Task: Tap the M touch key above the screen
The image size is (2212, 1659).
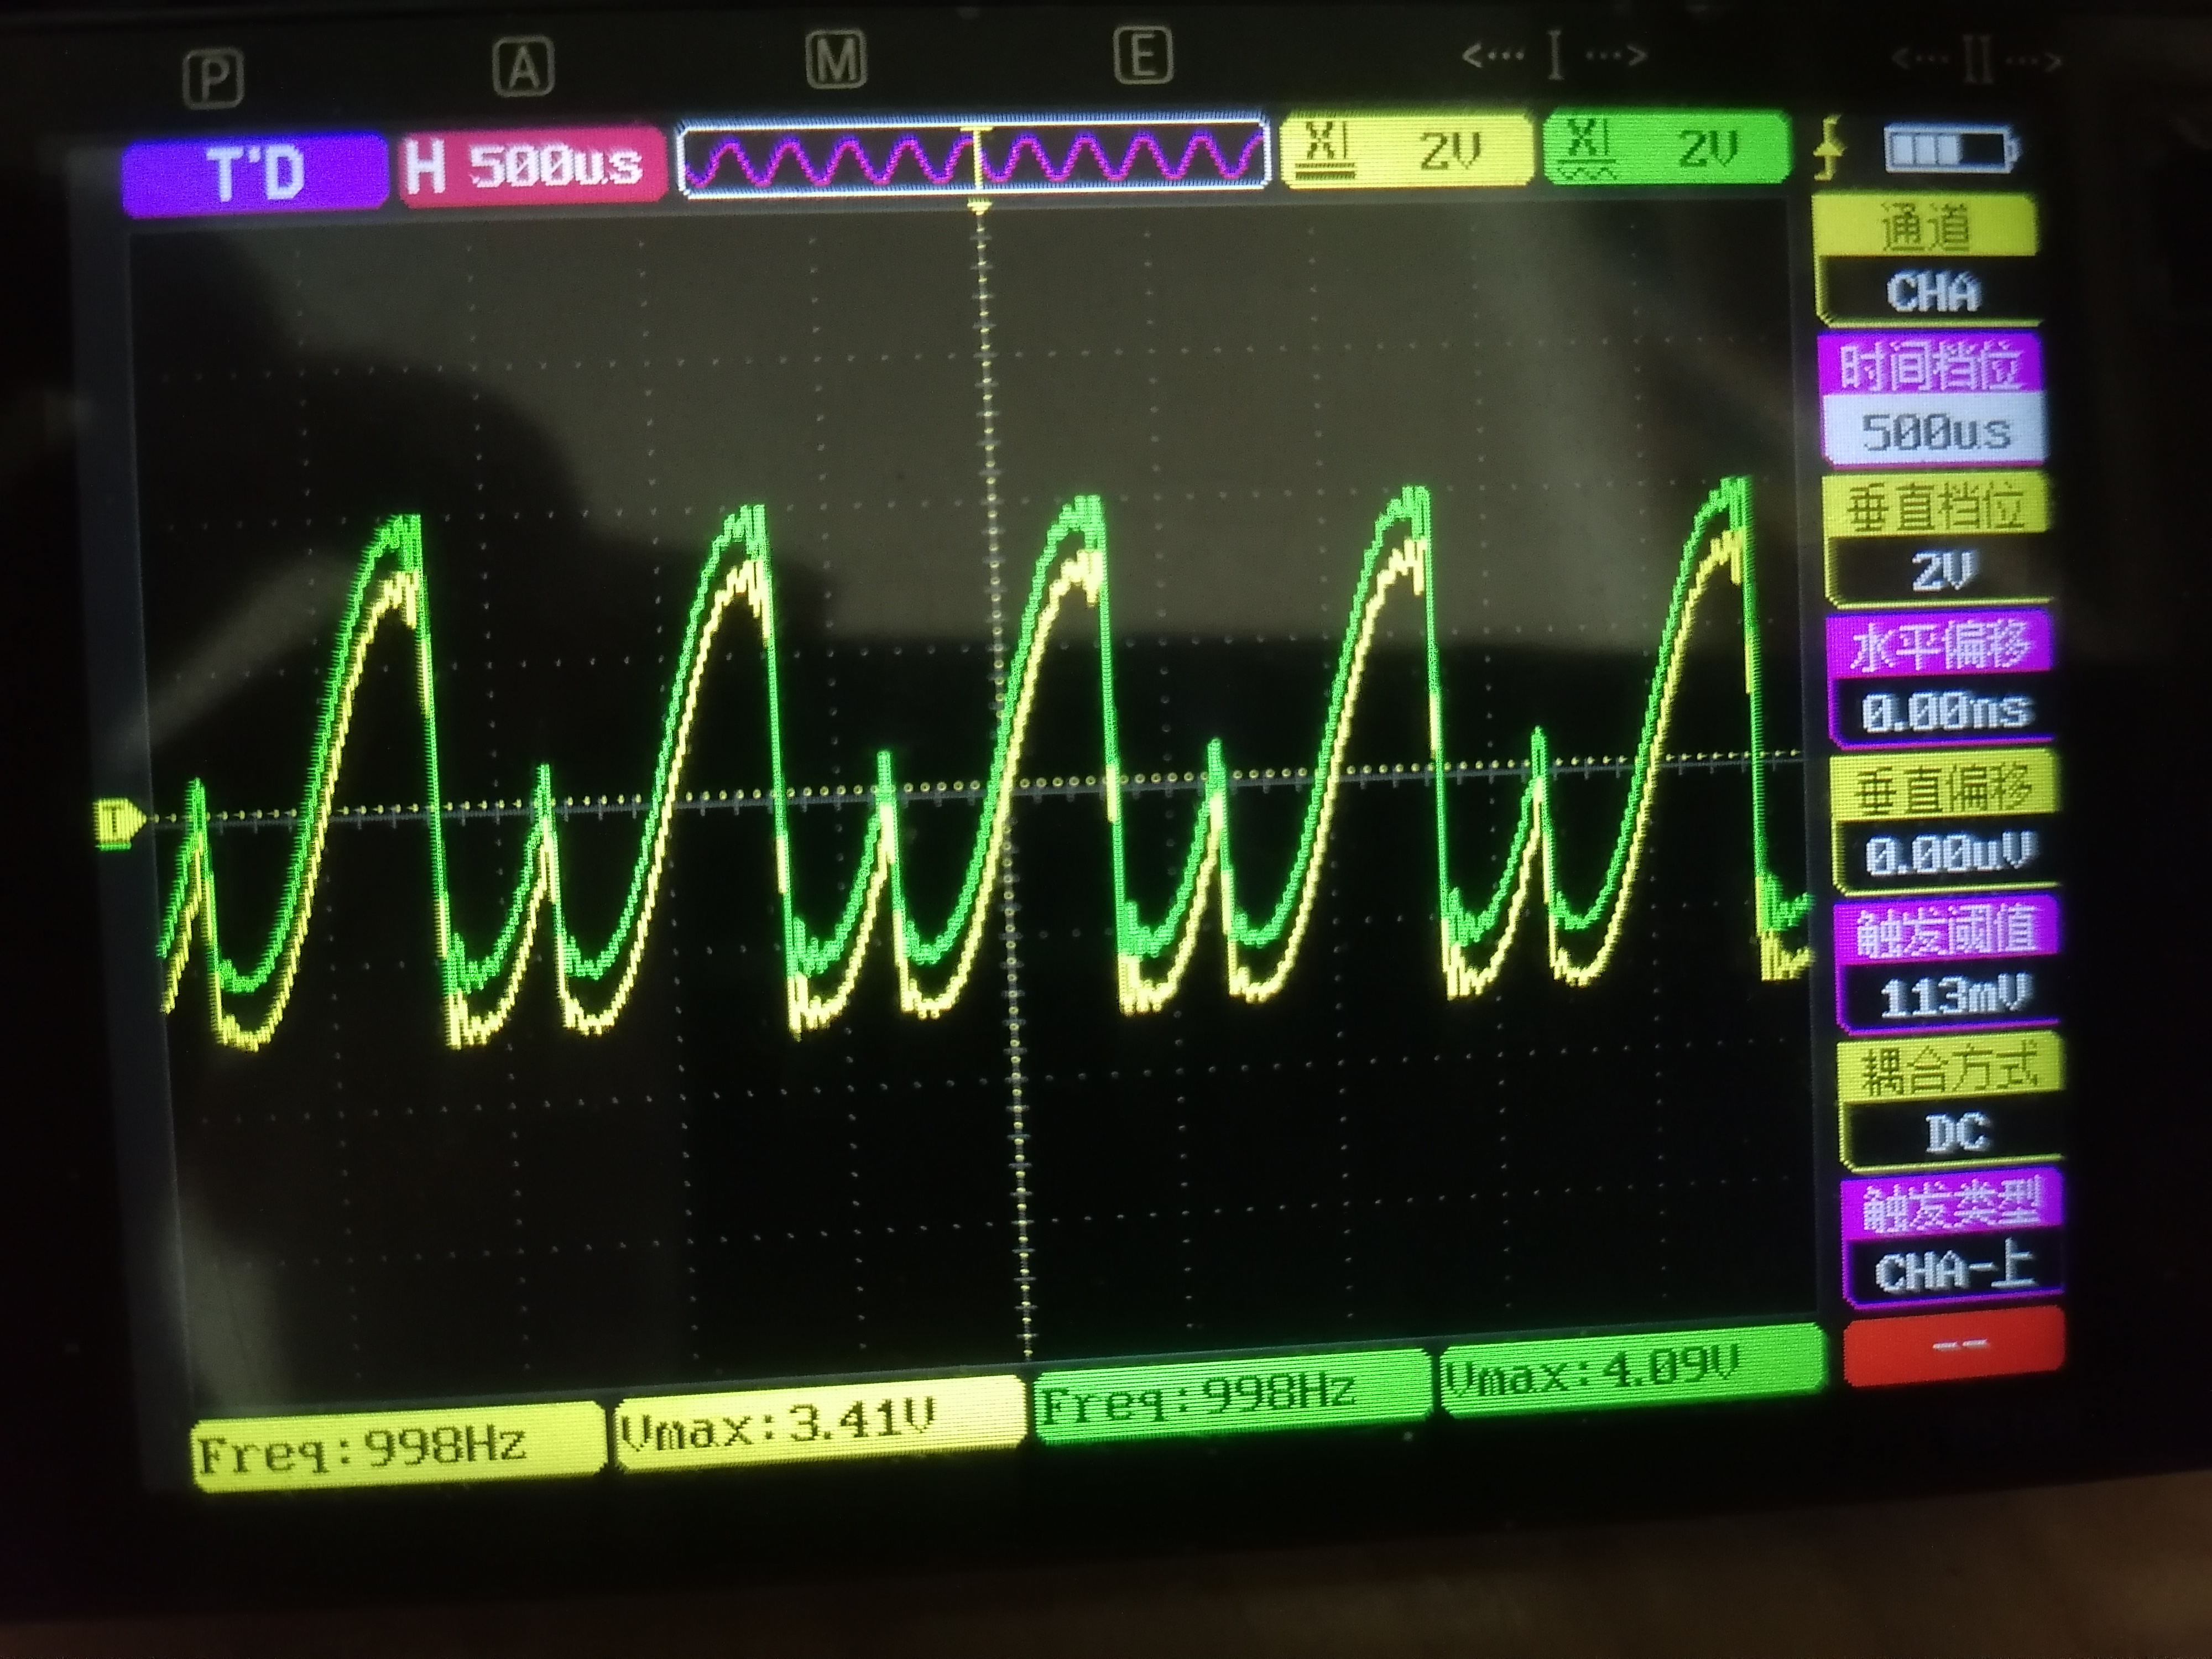Action: tap(835, 60)
